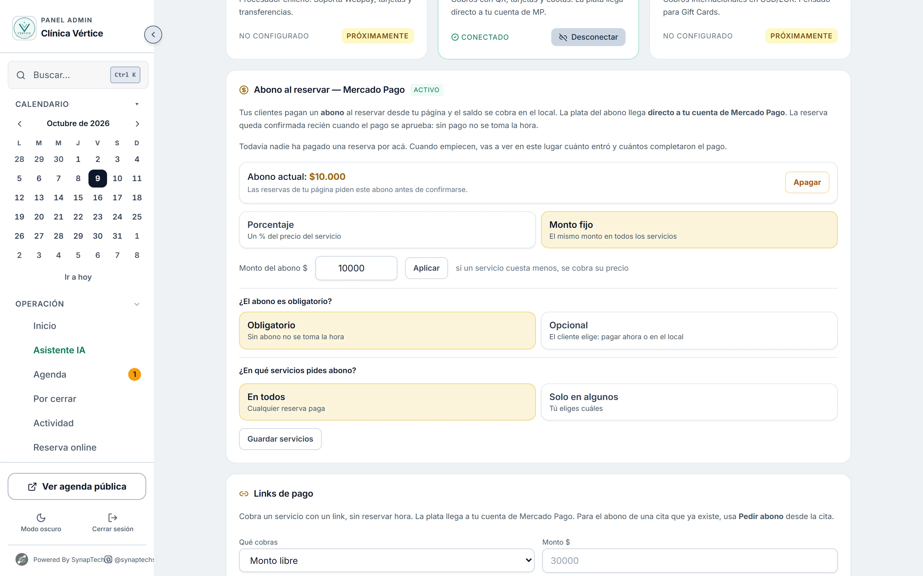
Task: Go to previous month in calendar
Action: pos(20,124)
